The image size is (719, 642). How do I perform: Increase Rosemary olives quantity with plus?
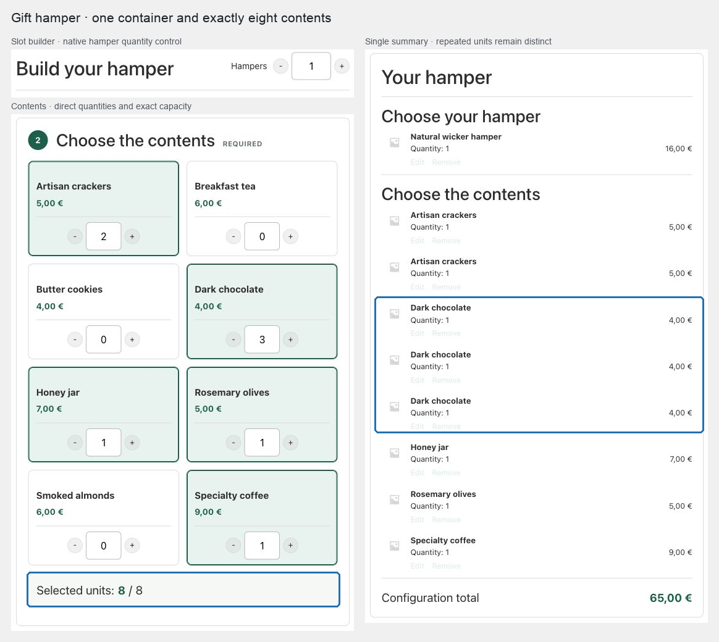(290, 443)
